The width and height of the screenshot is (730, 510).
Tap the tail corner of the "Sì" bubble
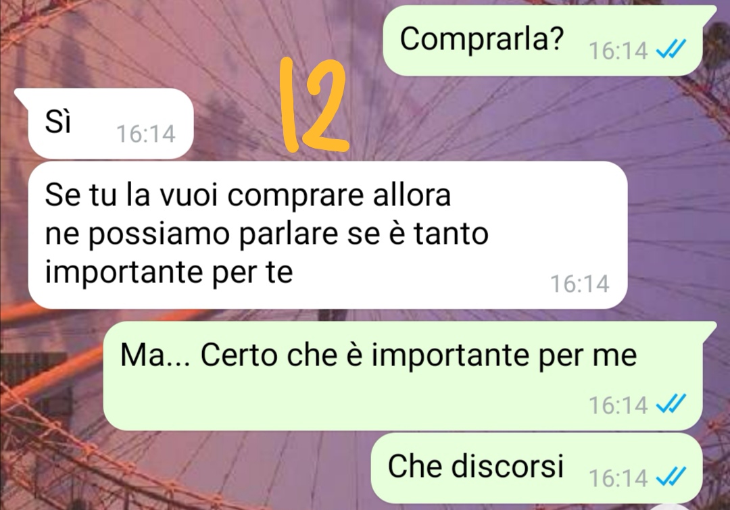(x=22, y=95)
